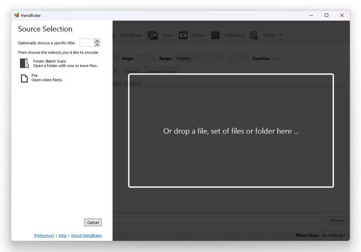Open the start chapter dropdown
361x252 pixels.
tap(213, 59)
